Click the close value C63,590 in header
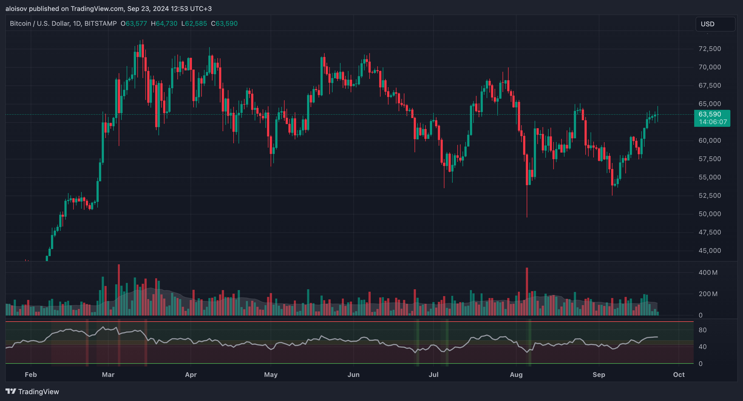Screen dimensions: 743x401 224,24
